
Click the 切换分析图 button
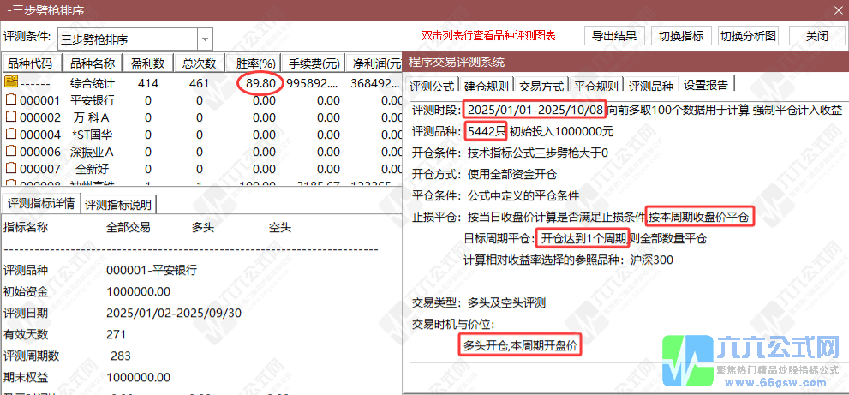tap(748, 36)
